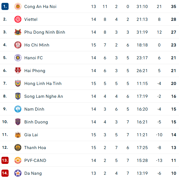
Task: Click the Song Lam Nghe An logo
Action: (x=18, y=96)
